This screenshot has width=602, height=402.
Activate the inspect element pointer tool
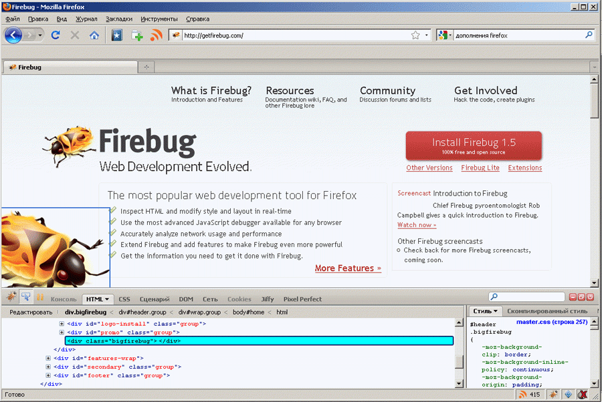tap(25, 297)
